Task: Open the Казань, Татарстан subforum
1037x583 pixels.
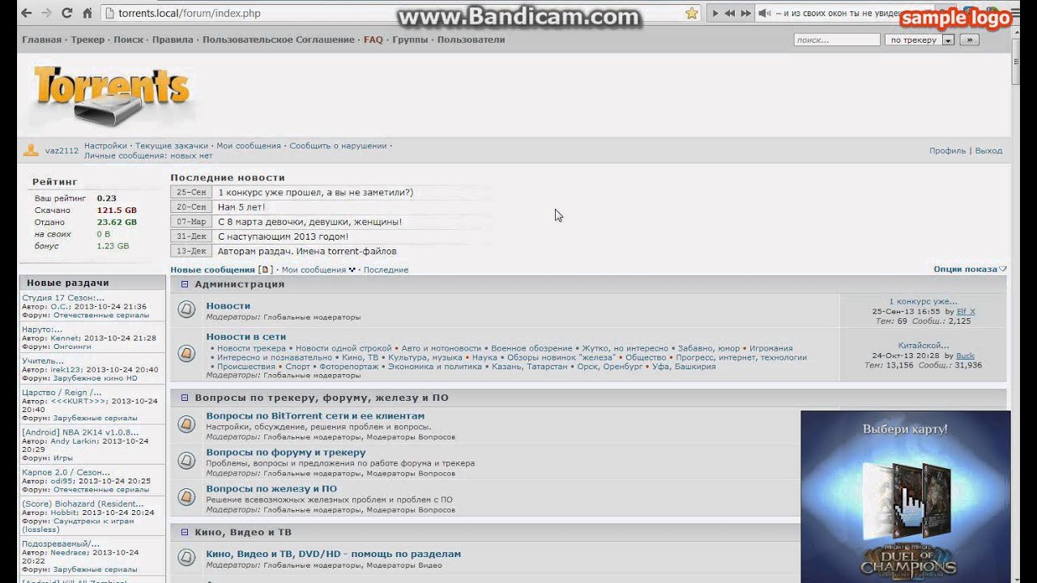Action: (529, 367)
